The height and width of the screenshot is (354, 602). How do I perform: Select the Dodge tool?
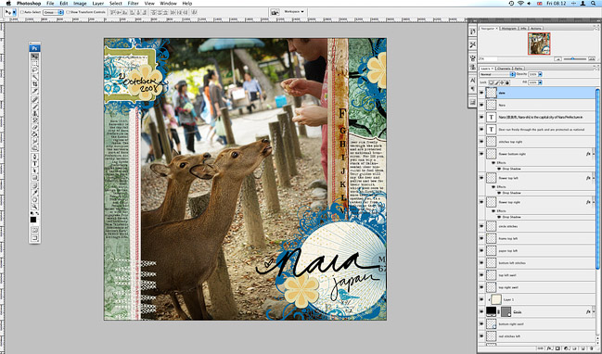coord(34,148)
